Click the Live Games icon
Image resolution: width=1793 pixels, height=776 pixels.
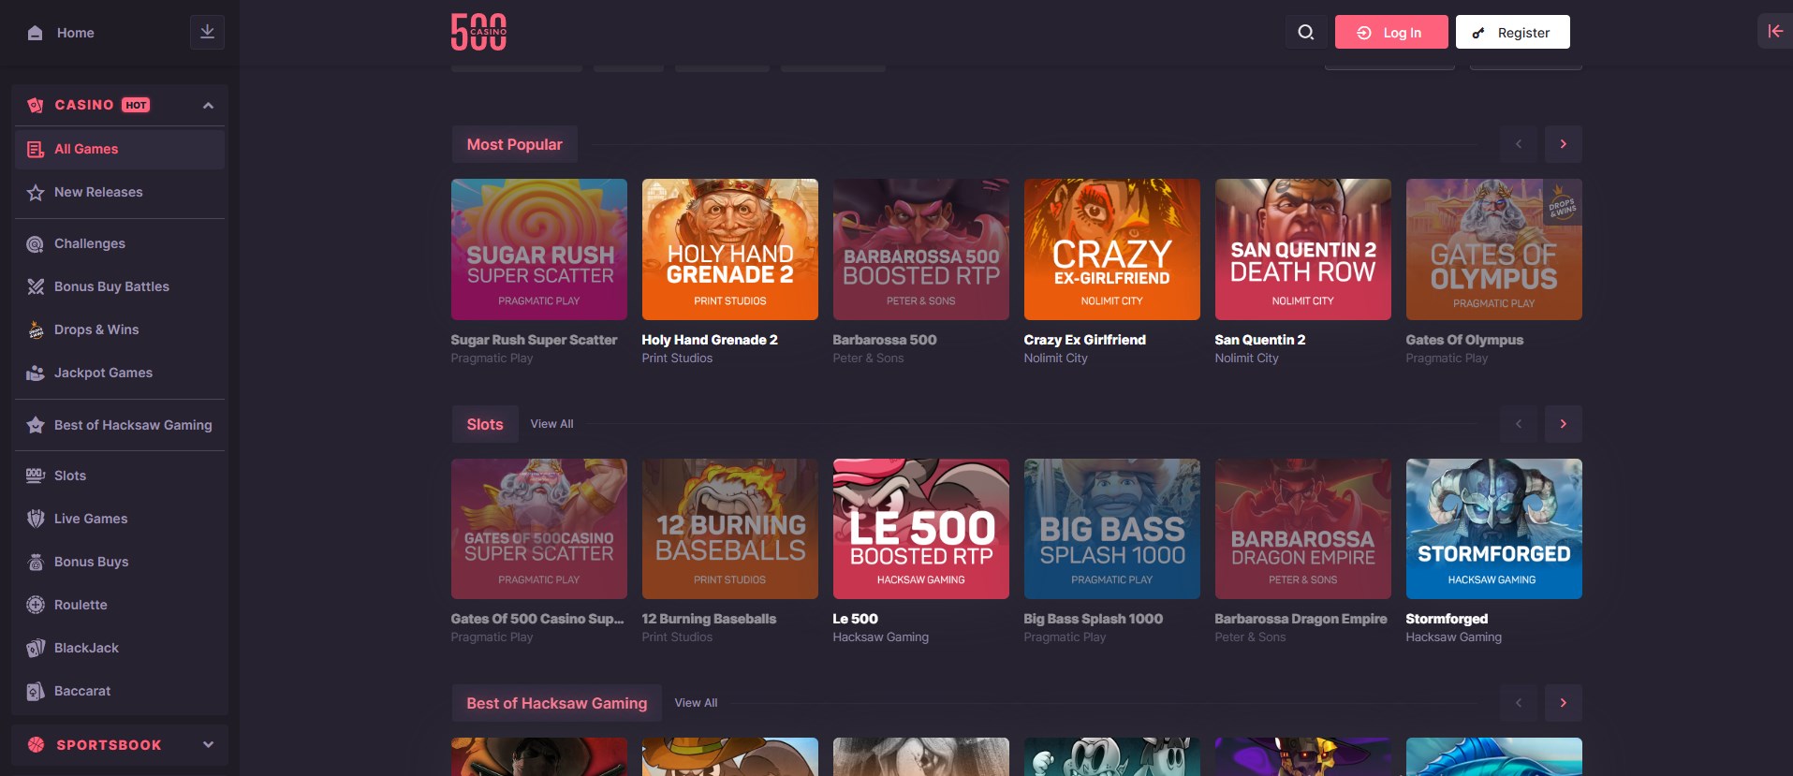tap(36, 519)
